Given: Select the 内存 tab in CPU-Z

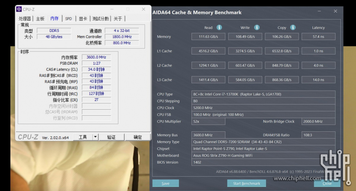Looking at the screenshot, I should click(x=55, y=19).
